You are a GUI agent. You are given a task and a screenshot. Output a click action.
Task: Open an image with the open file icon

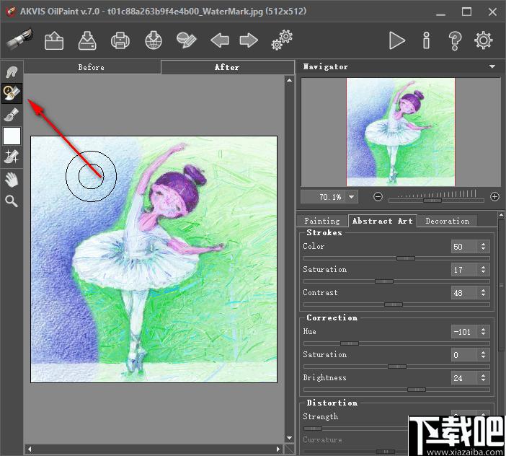click(54, 40)
